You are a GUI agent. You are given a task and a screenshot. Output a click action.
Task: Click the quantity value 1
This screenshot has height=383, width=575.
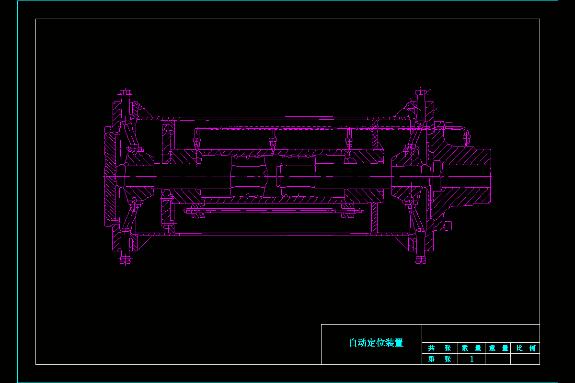pyautogui.click(x=471, y=359)
